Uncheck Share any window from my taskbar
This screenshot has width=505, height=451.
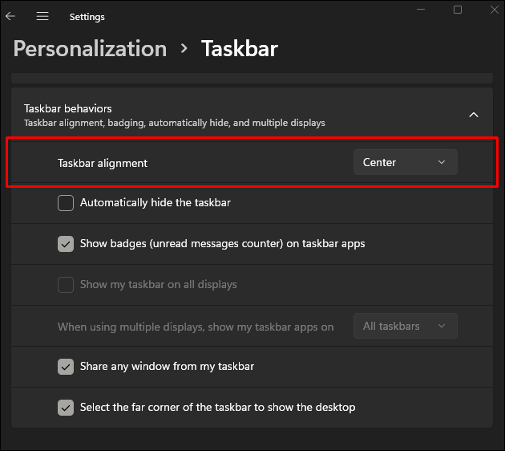pyautogui.click(x=66, y=367)
